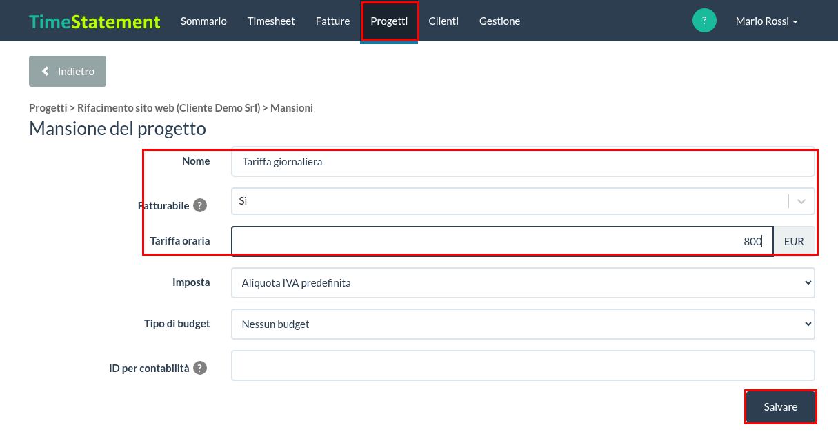Navigate to the Clienti menu
The height and width of the screenshot is (434, 838).
click(x=443, y=21)
